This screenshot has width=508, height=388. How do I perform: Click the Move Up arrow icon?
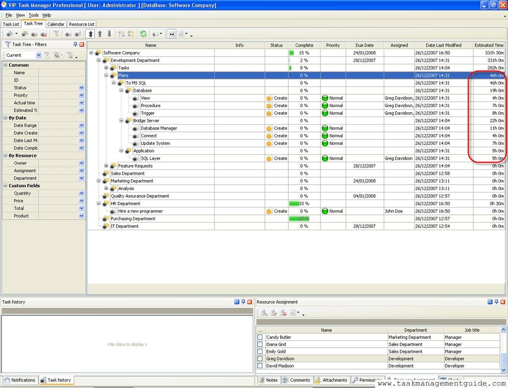click(100, 34)
